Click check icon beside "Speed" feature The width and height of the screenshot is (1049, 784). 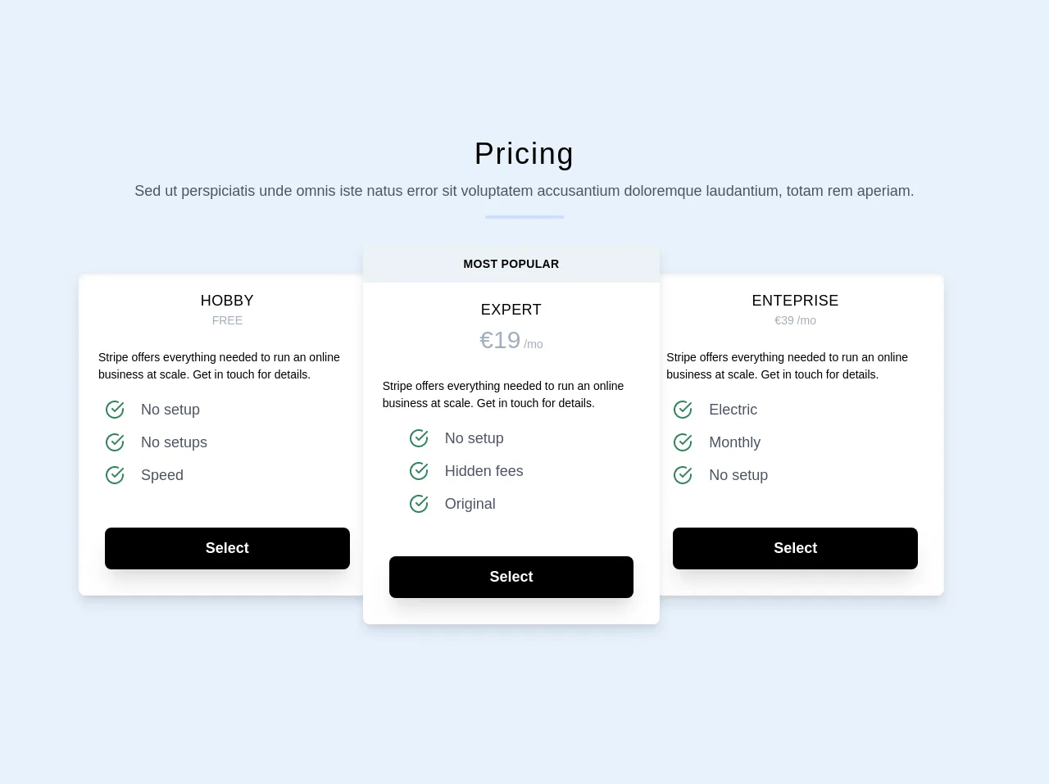point(115,475)
